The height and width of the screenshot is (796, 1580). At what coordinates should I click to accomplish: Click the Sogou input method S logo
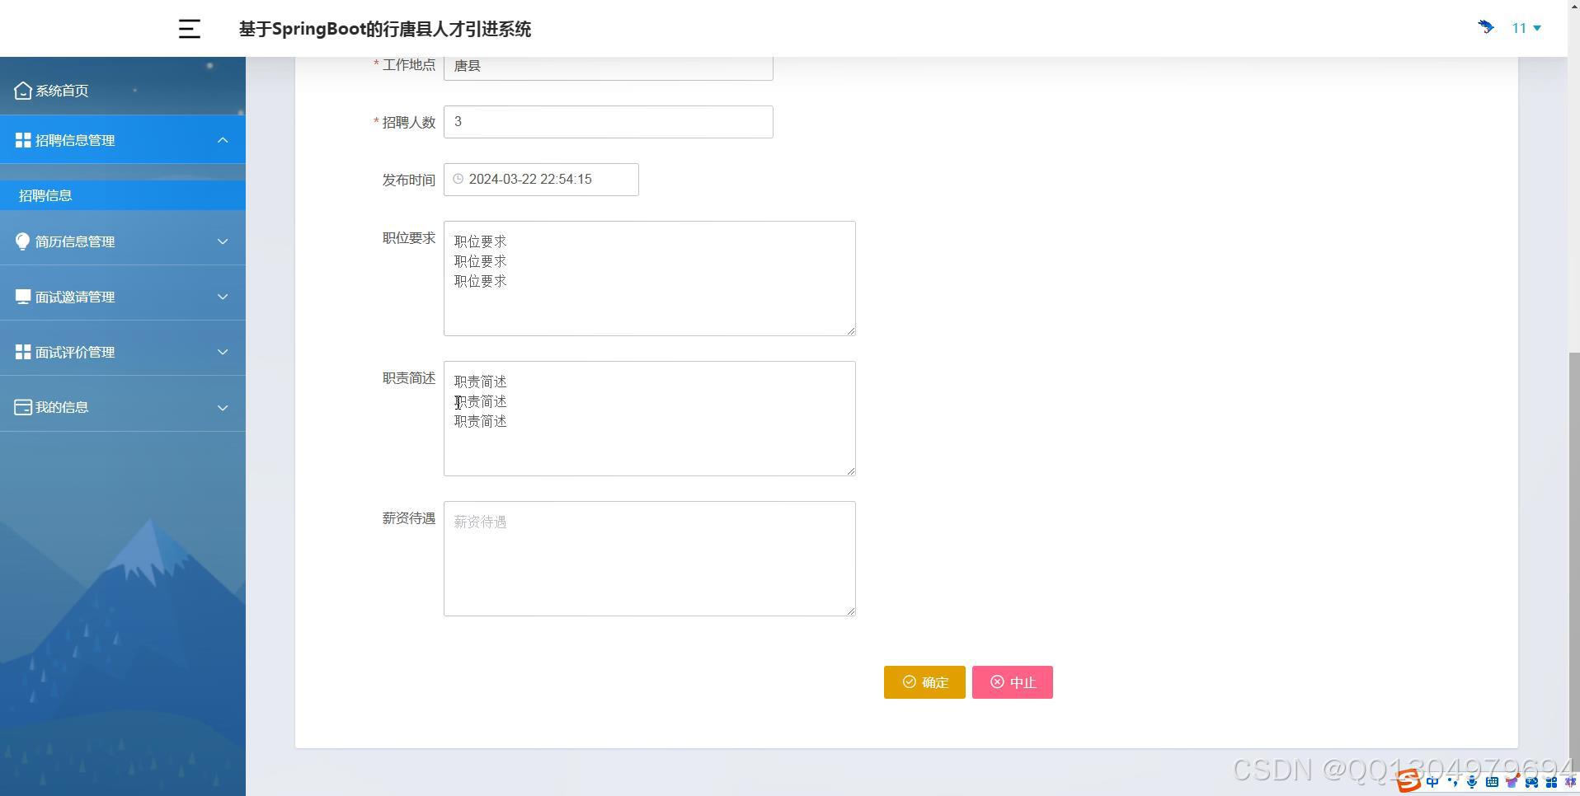pos(1408,780)
